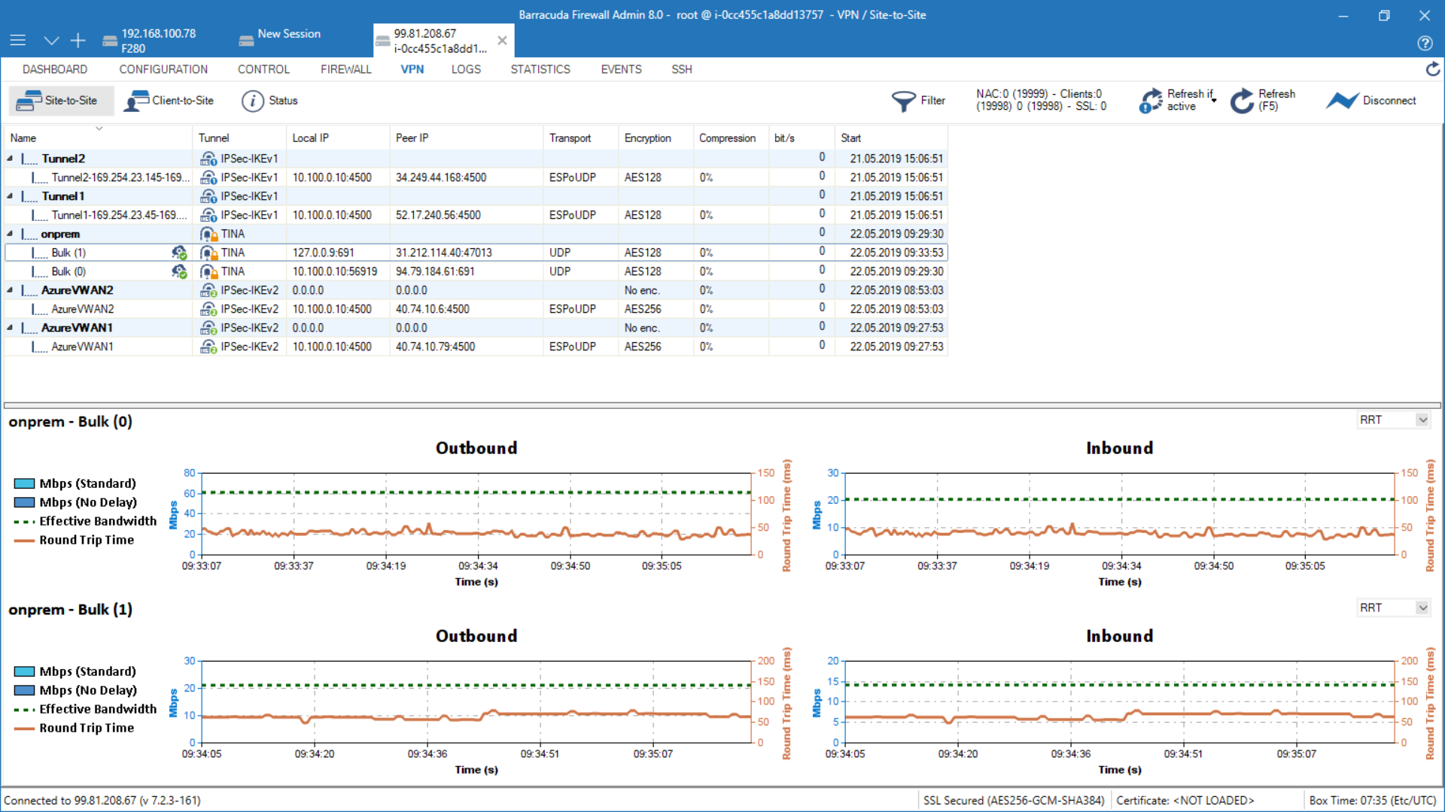Click Mbps (Standard) swatch in Bulk (0) legend

point(25,483)
